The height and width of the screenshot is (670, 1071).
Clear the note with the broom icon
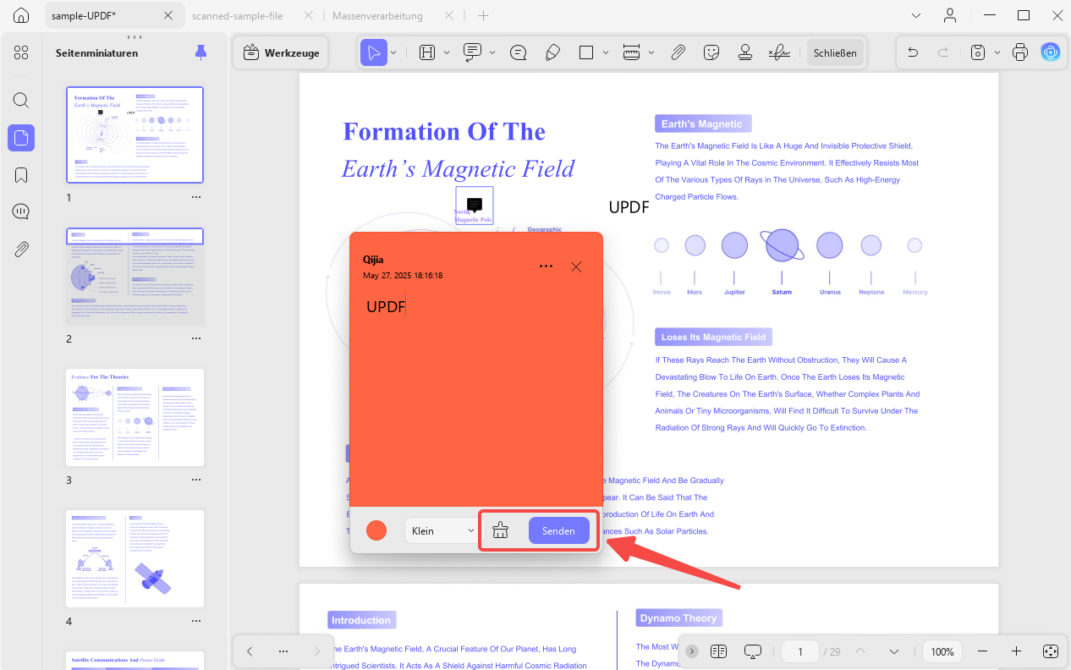tap(501, 530)
